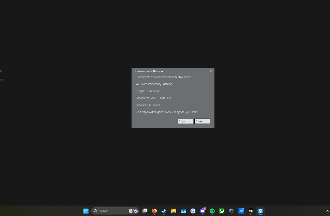Expand the system tray hidden icons chevron
This screenshot has width=330, height=216.
[327, 211]
